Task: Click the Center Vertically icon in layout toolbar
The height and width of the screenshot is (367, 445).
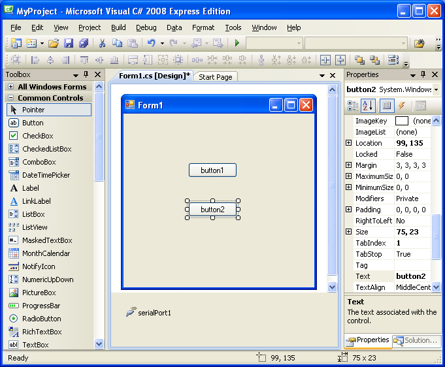Action: click(340, 60)
